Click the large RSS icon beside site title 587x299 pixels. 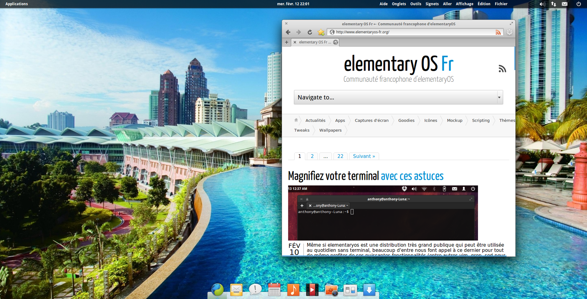[x=502, y=69]
